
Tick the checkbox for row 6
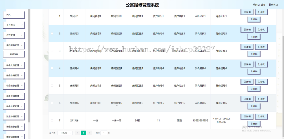[x=52, y=103]
